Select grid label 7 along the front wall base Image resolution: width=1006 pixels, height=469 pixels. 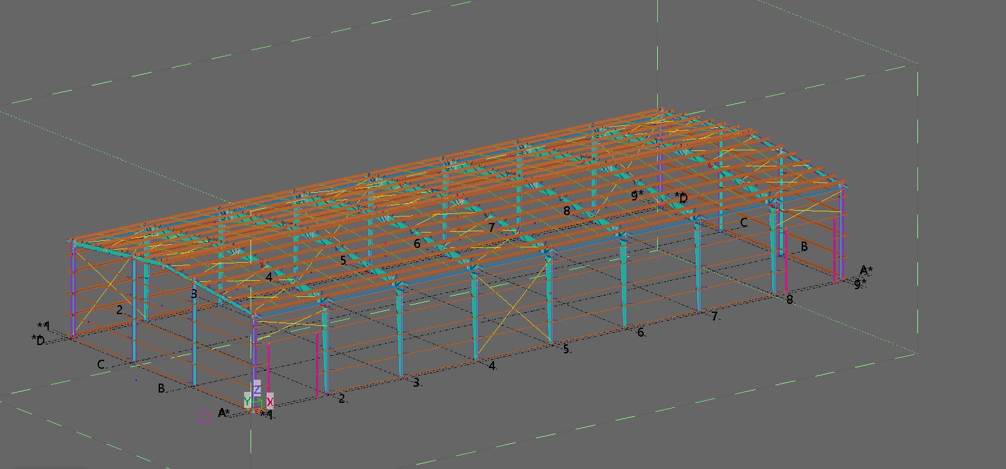714,315
